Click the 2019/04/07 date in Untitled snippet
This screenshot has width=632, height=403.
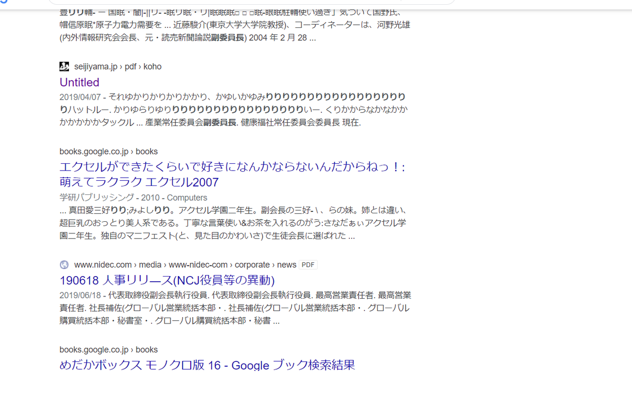click(80, 97)
